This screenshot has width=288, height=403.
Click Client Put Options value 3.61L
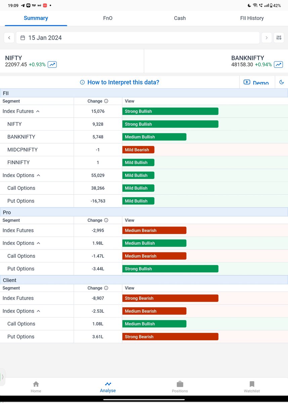point(98,337)
